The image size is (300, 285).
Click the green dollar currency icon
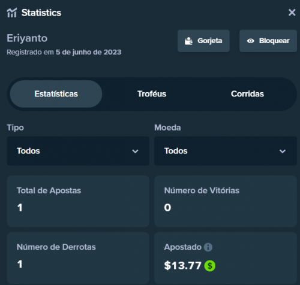point(209,266)
